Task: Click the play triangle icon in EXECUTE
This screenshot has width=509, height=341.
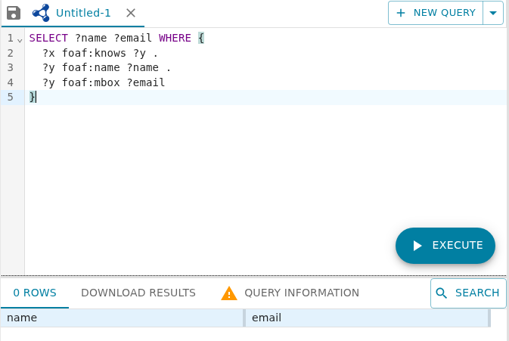Action: (417, 246)
